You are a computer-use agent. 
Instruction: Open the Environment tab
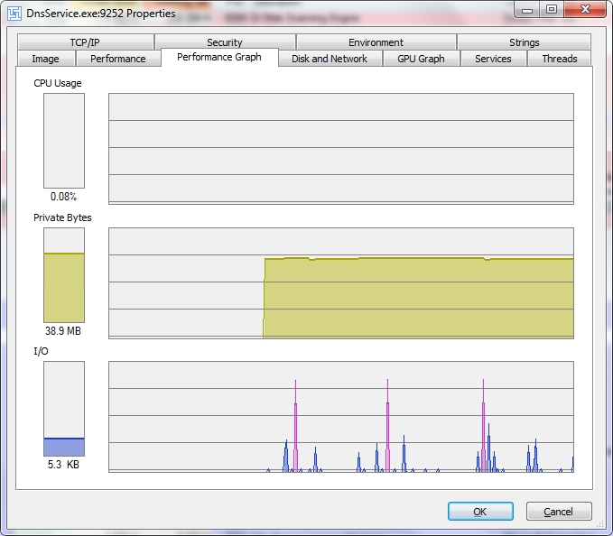pyautogui.click(x=376, y=42)
